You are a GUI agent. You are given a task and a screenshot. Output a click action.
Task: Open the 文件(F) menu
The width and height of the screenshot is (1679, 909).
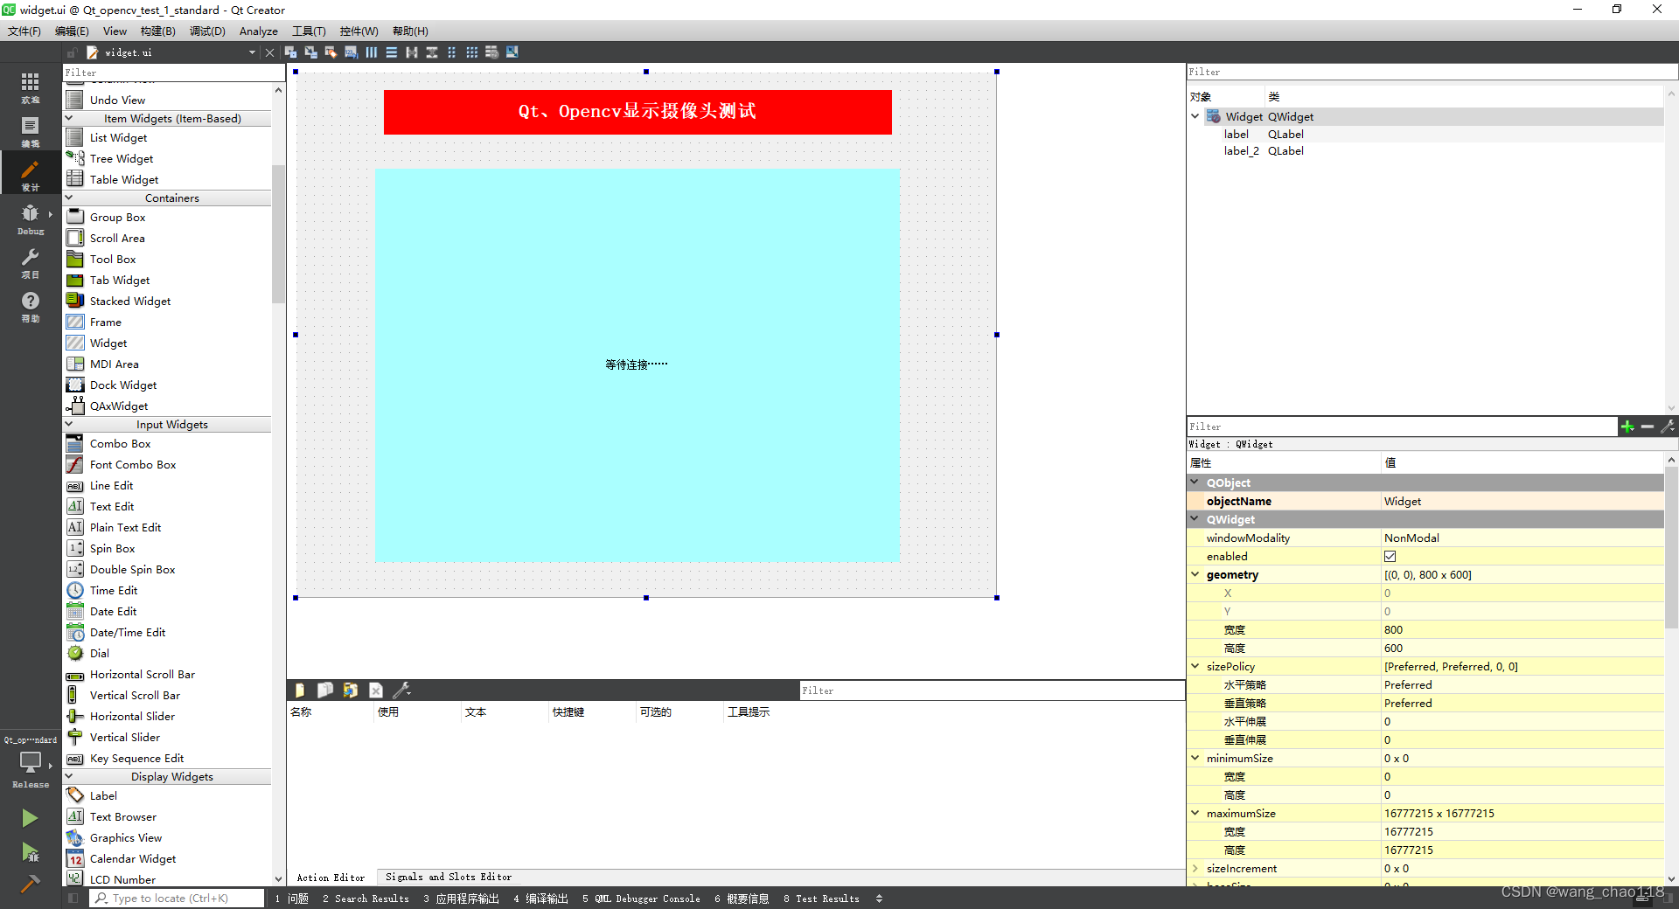24,31
